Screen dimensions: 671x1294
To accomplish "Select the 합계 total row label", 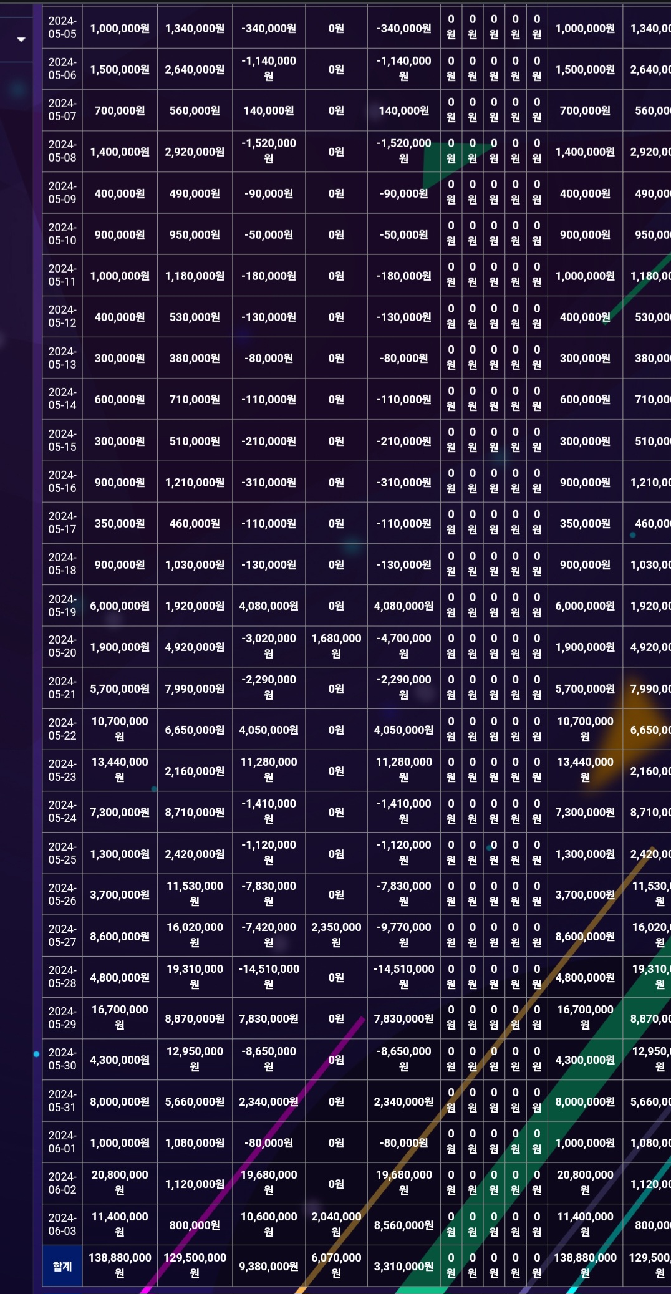I will point(62,1266).
